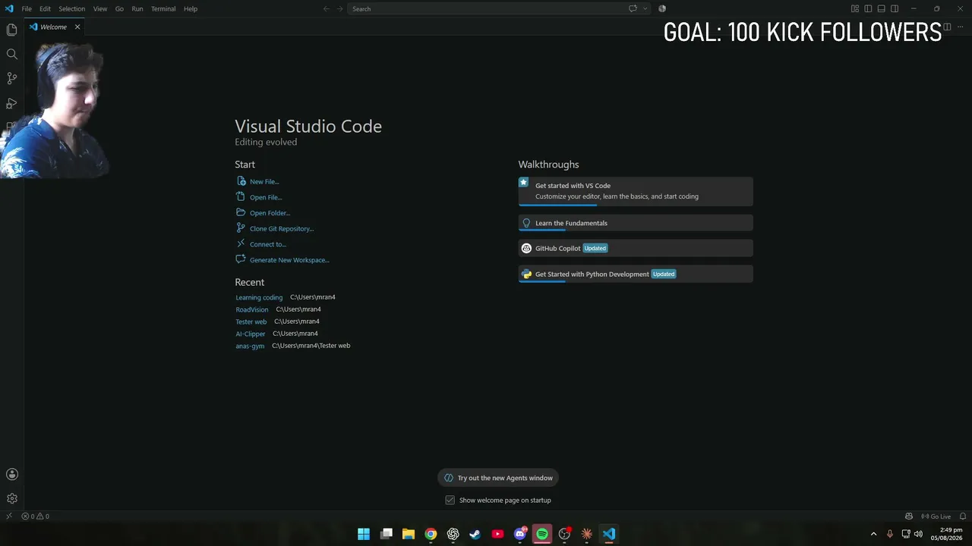The image size is (972, 546).
Task: Toggle Show welcome page on startup checkbox
Action: click(x=450, y=500)
